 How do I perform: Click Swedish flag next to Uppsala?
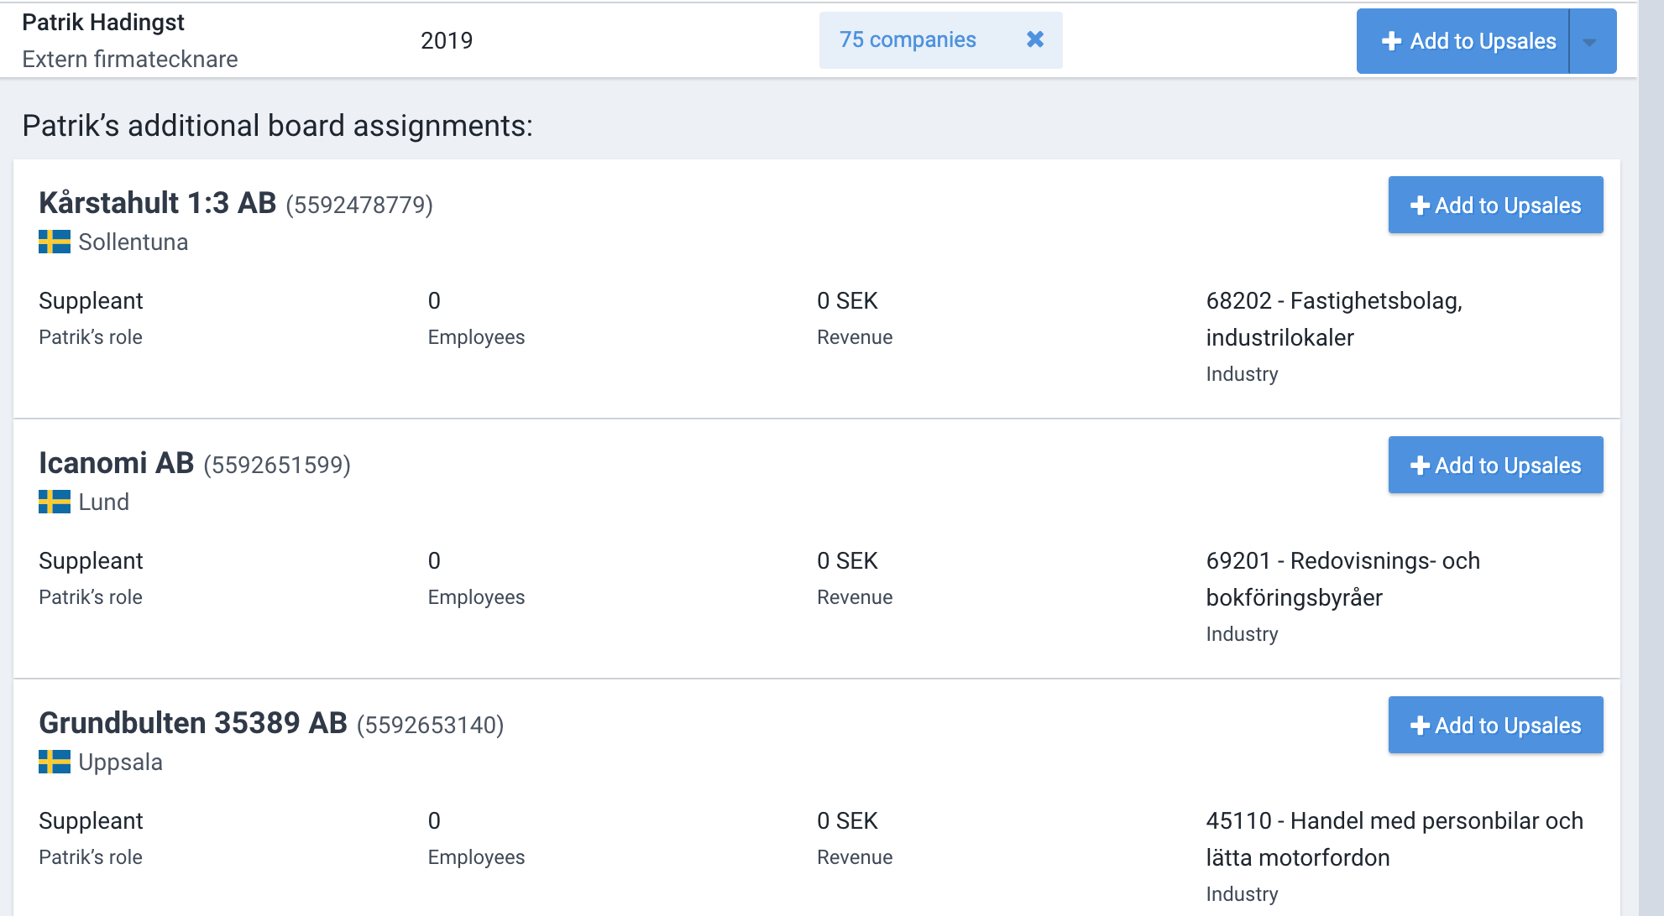pyautogui.click(x=55, y=762)
